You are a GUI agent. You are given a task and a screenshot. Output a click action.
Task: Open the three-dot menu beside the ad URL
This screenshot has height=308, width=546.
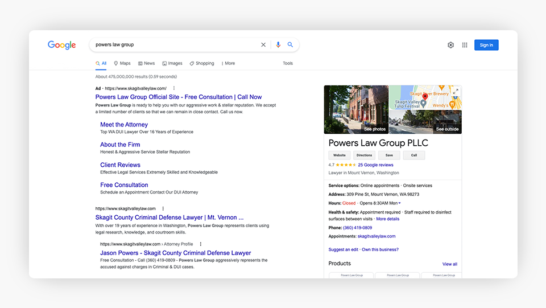pos(174,88)
